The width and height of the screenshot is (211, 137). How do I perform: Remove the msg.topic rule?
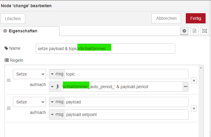194,81
